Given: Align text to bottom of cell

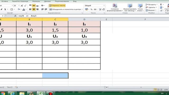Looking at the screenshot, I should (x=37, y=6).
